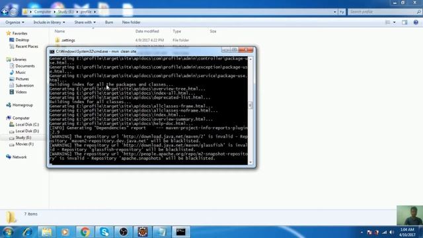Sort by the Name column header
423x238 pixels.
click(59, 31)
